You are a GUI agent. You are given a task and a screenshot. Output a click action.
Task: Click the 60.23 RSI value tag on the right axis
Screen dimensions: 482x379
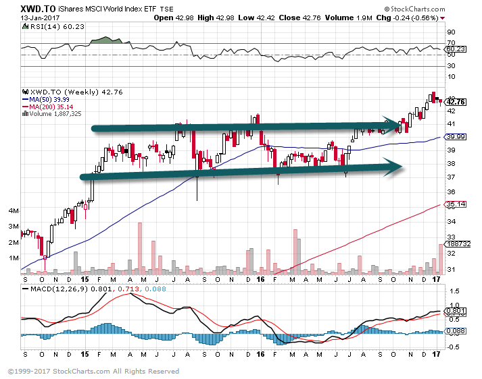(x=456, y=49)
